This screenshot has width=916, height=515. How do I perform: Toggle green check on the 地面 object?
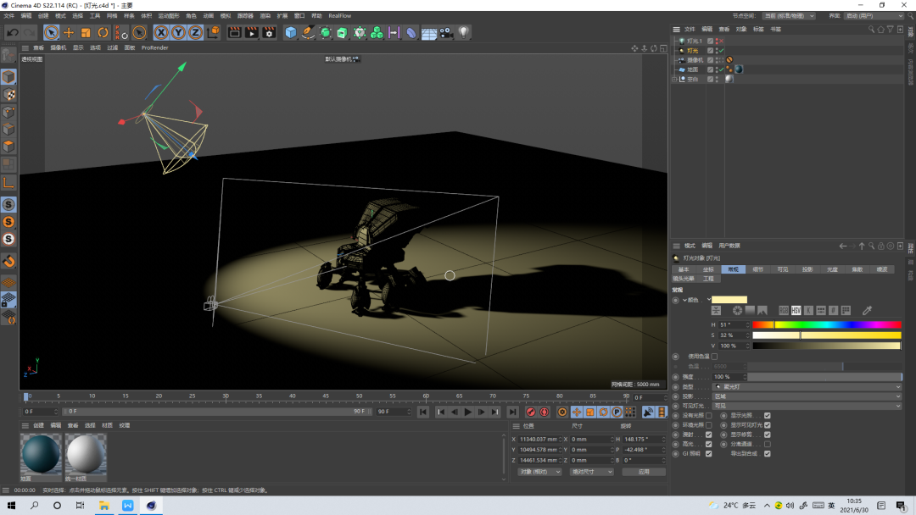tap(722, 69)
